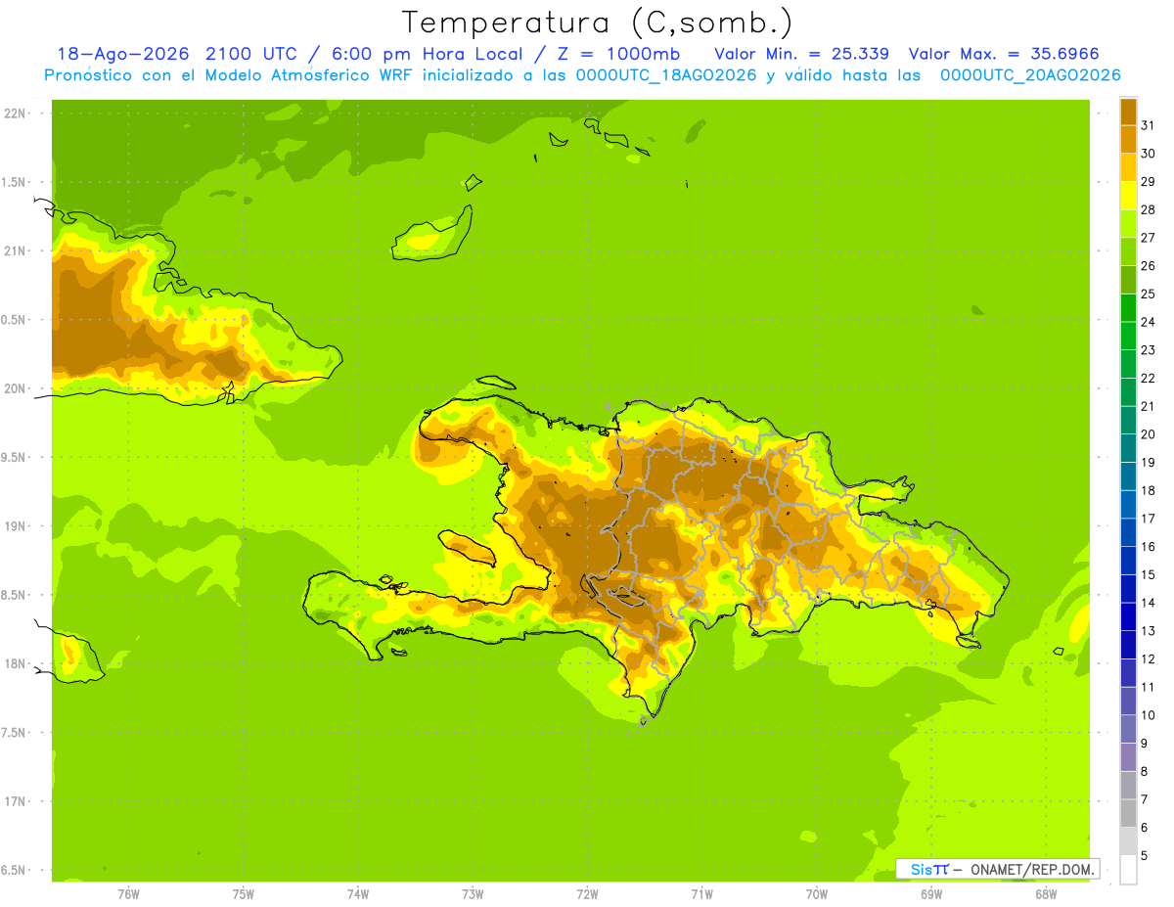This screenshot has width=1174, height=907.
Task: Click legend value 9
Action: [x=1145, y=744]
